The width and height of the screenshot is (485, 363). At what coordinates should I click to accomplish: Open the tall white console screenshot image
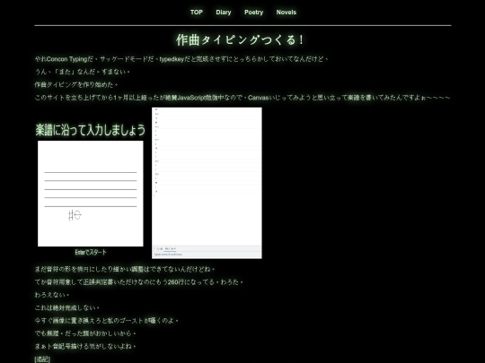pos(207,183)
